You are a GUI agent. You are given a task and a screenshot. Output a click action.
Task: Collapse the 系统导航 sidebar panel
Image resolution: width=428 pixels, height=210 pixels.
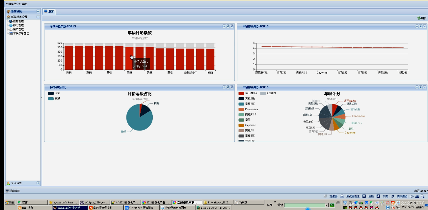pyautogui.click(x=38, y=12)
